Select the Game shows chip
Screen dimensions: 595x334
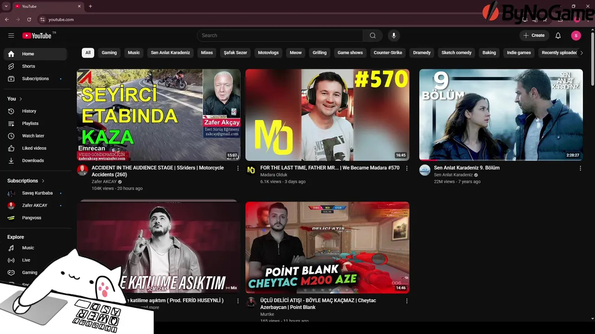pyautogui.click(x=350, y=53)
